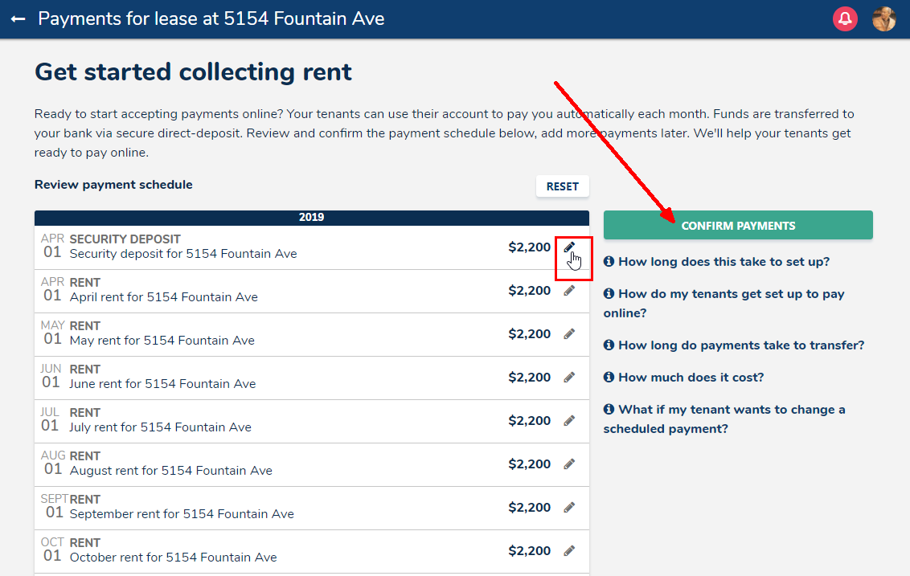Edit the June rent payment
This screenshot has height=576, width=910.
tap(569, 378)
